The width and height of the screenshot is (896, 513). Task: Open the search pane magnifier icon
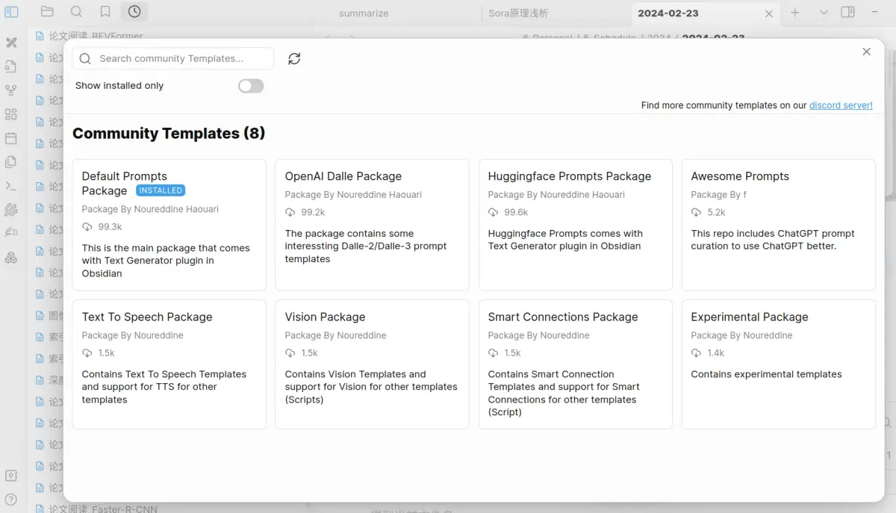[x=76, y=12]
